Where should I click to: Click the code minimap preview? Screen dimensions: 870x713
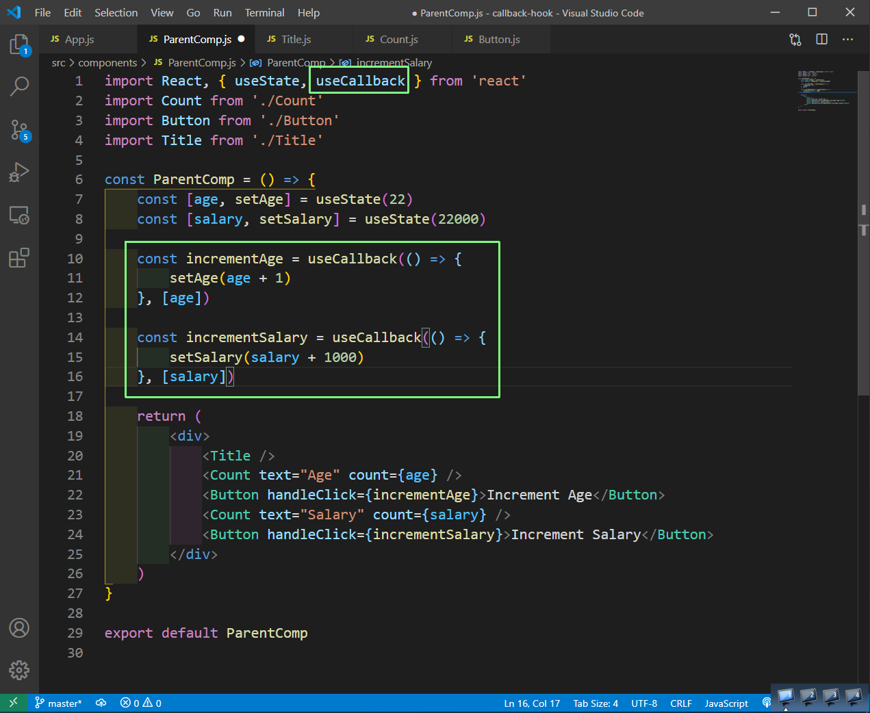[x=826, y=90]
